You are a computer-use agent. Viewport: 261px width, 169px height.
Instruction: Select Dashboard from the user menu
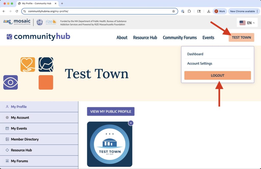click(195, 54)
